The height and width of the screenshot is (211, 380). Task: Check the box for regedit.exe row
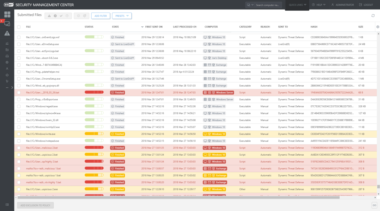pos(19,107)
